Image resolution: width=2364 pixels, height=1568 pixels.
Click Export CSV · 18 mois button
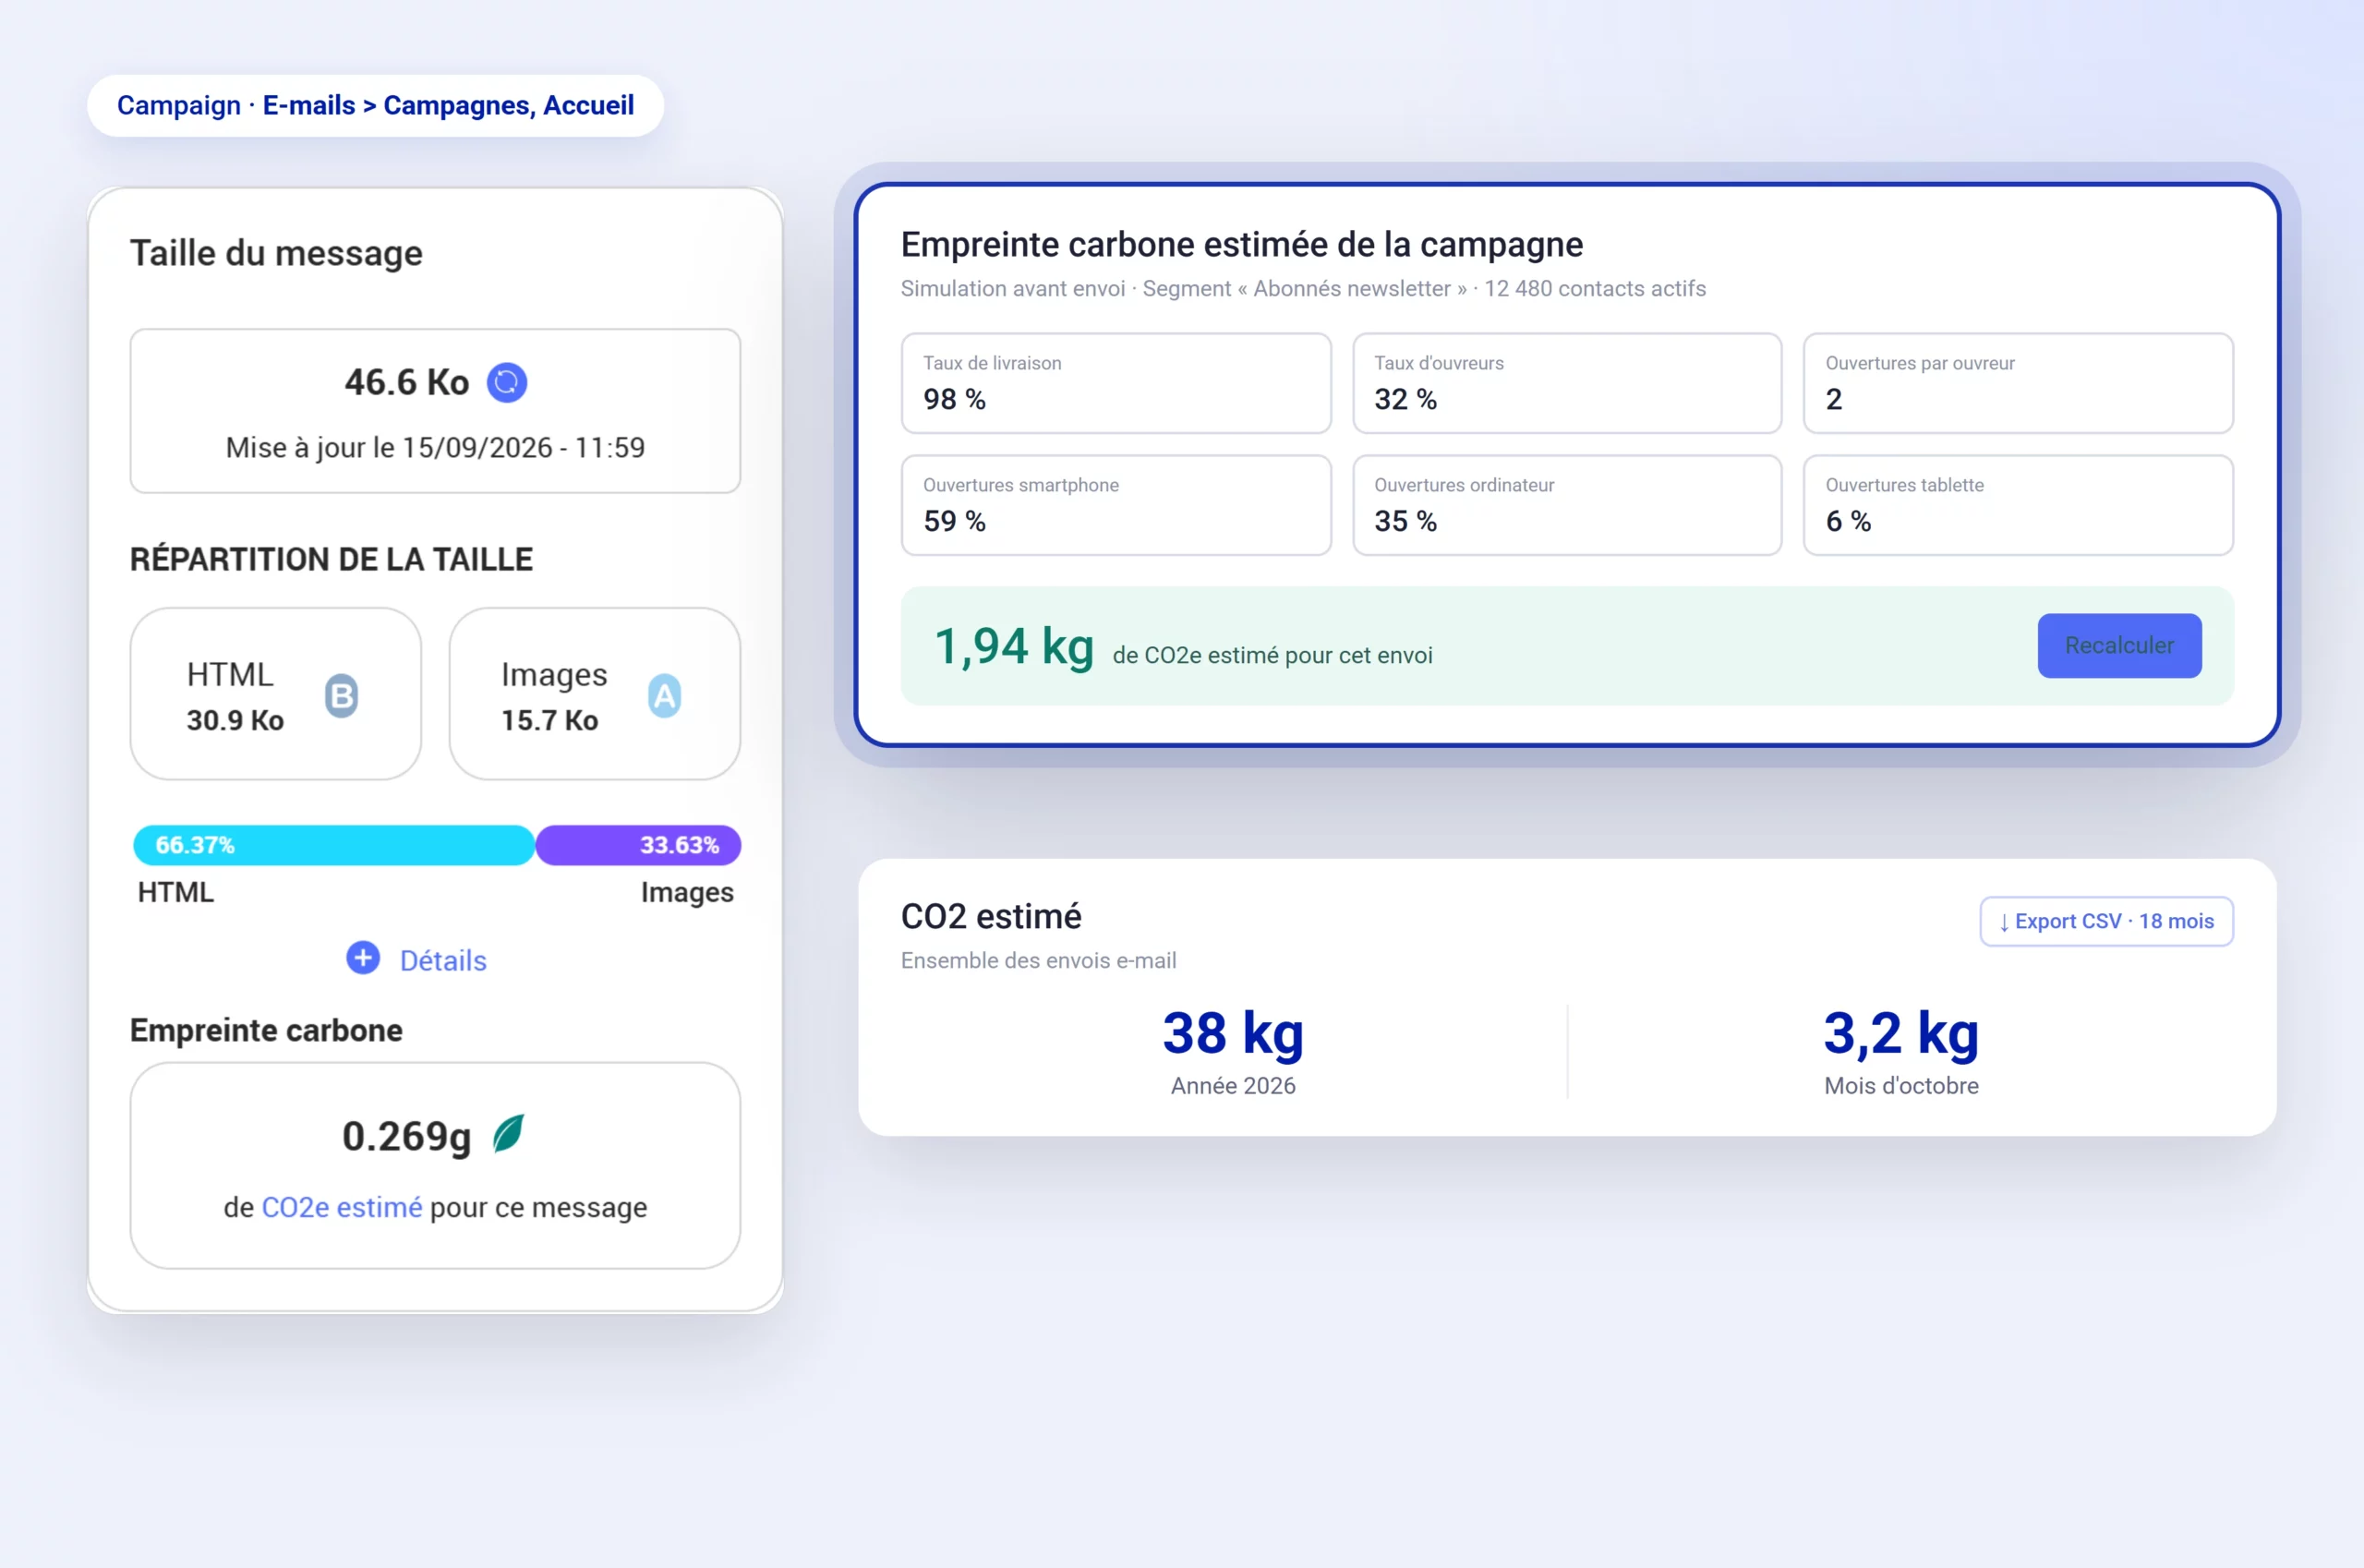click(x=2106, y=921)
